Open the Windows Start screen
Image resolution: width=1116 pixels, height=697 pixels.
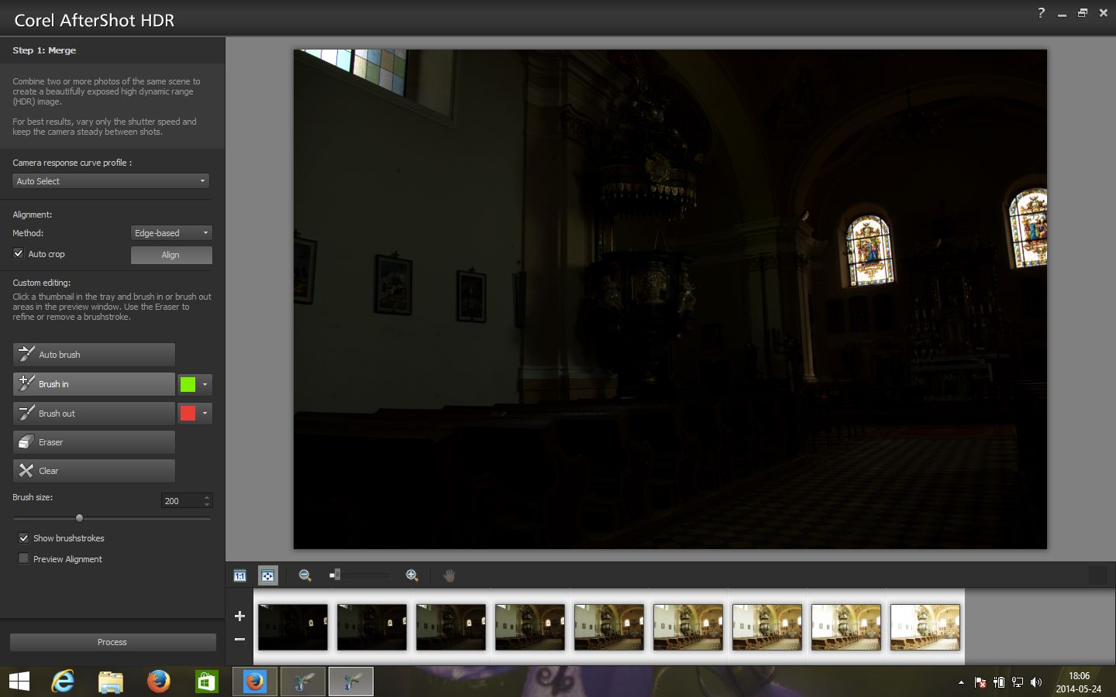click(19, 682)
